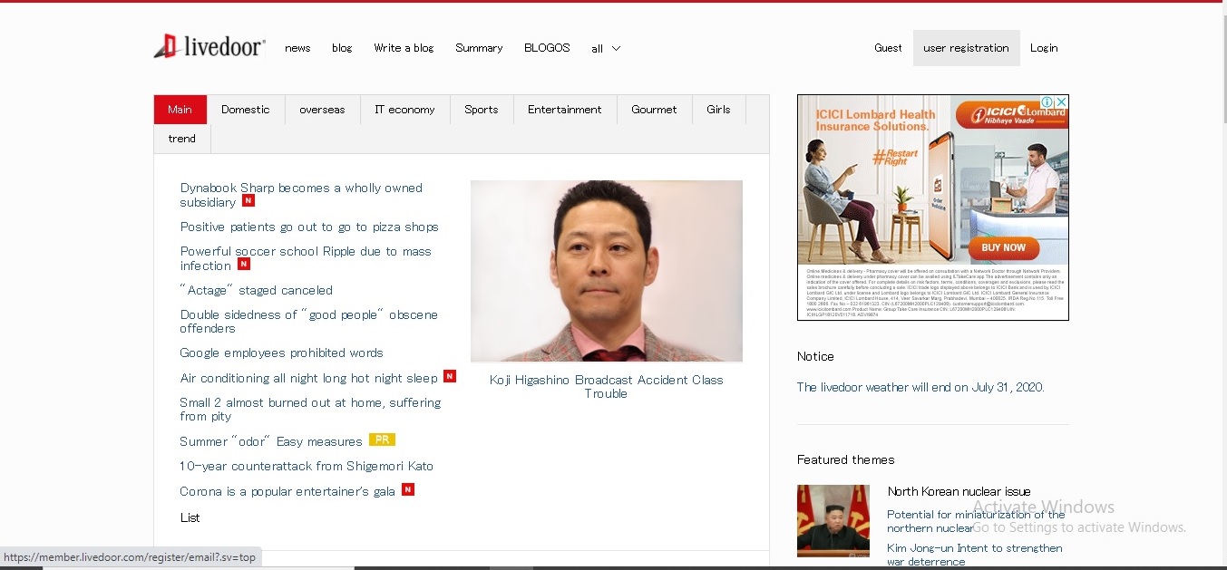Open 'Kim Jong-un Intent to strengthen war deterrence'
1227x570 pixels.
point(975,555)
